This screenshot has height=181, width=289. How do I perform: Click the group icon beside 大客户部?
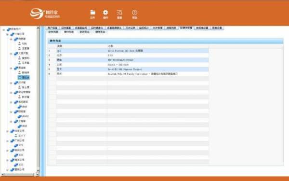click(x=16, y=54)
